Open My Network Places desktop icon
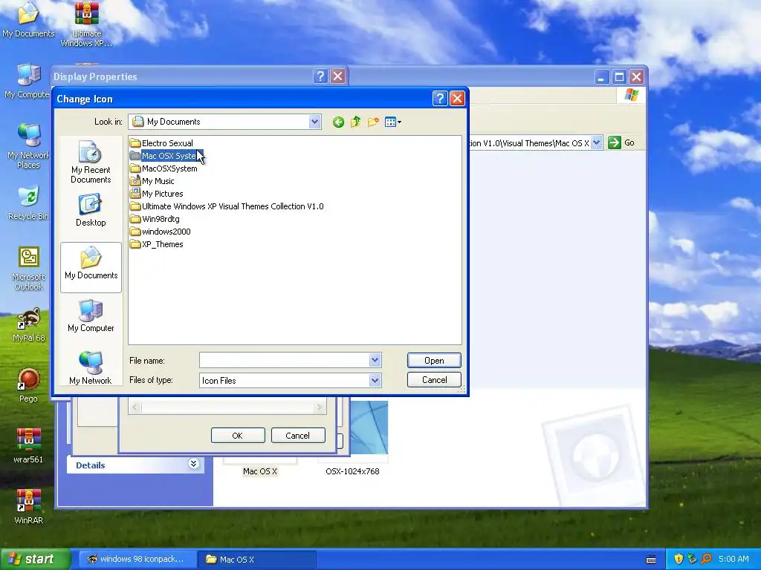 click(28, 145)
